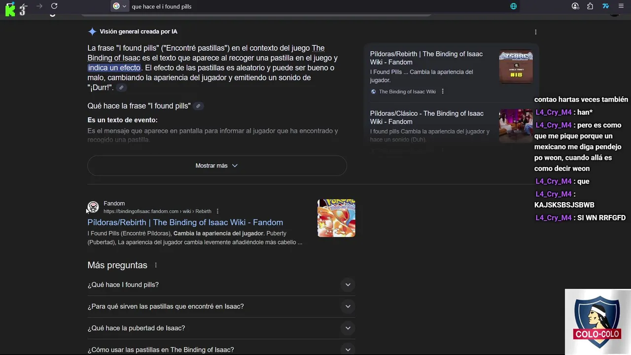This screenshot has width=631, height=355.
Task: Open the three-dot menu of AI overview
Action: [x=535, y=32]
